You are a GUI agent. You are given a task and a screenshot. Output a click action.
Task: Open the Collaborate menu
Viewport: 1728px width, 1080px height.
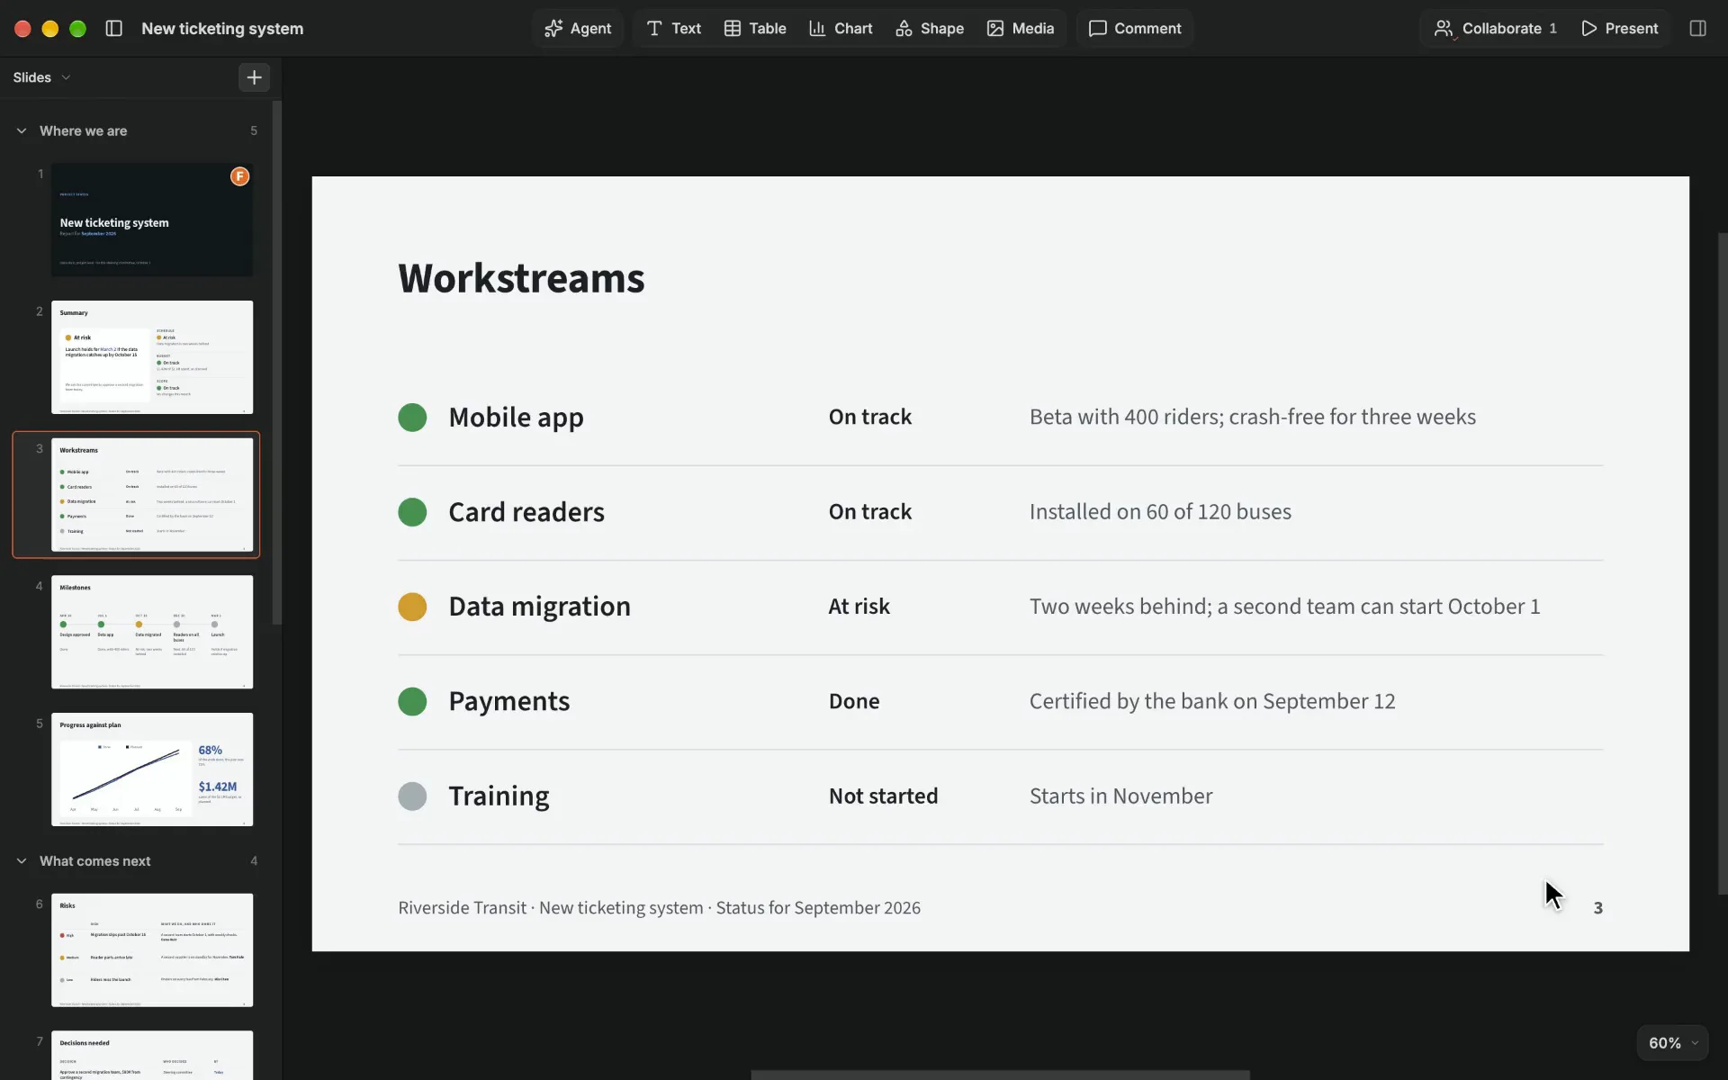click(x=1495, y=29)
